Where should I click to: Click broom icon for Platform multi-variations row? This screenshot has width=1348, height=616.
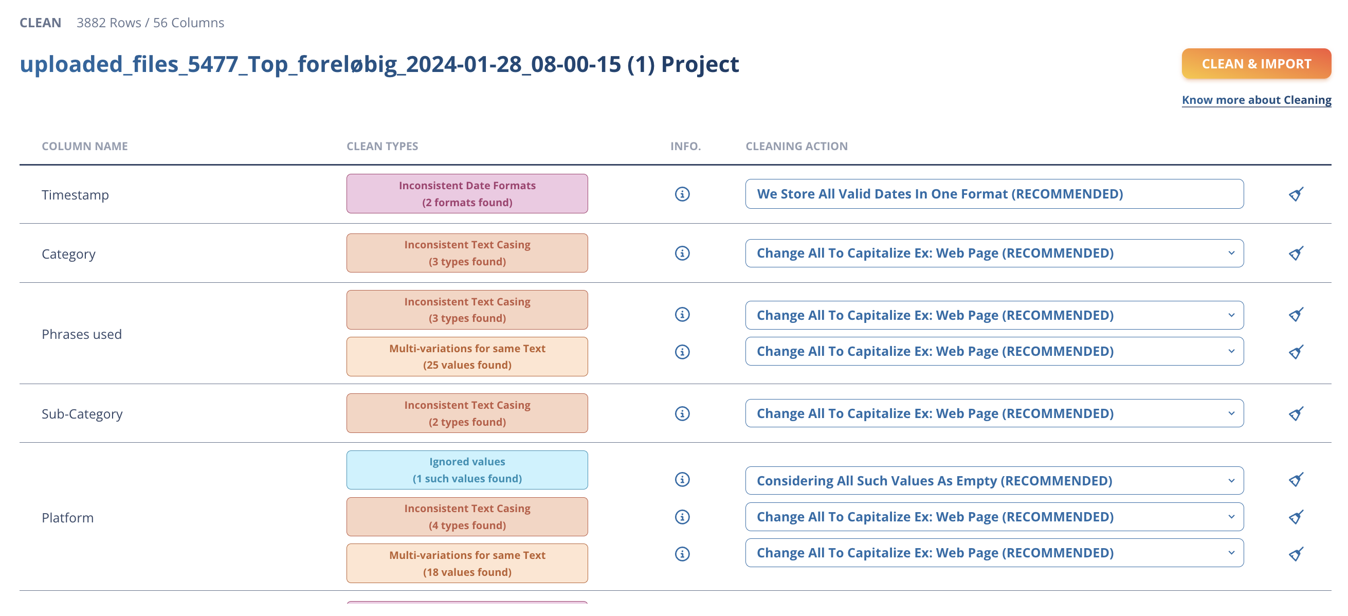click(x=1296, y=554)
